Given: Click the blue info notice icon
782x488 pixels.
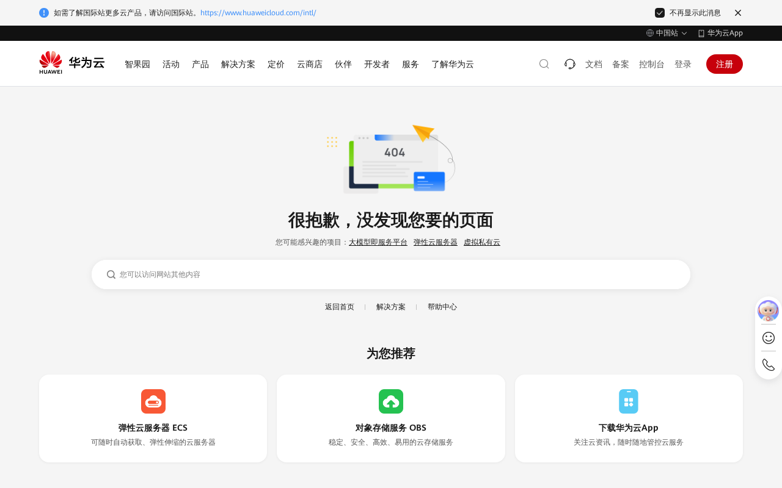Looking at the screenshot, I should [x=44, y=13].
